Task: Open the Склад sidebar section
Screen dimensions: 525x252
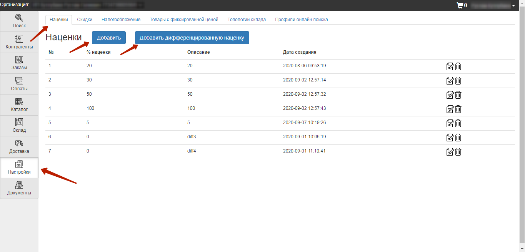Action: tap(19, 126)
